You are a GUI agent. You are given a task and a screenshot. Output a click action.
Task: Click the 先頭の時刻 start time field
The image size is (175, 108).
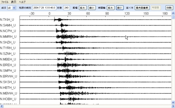click(x=44, y=8)
